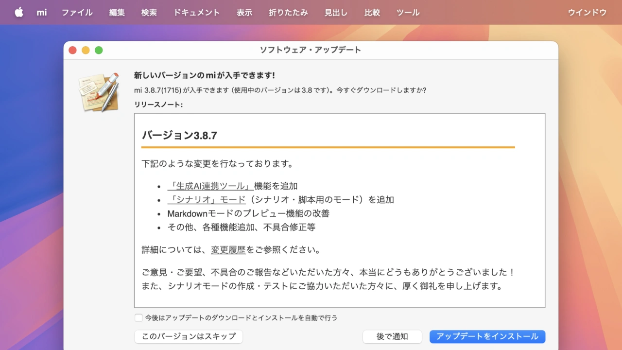Open the Apple menu
This screenshot has height=350, width=622.
coord(19,13)
